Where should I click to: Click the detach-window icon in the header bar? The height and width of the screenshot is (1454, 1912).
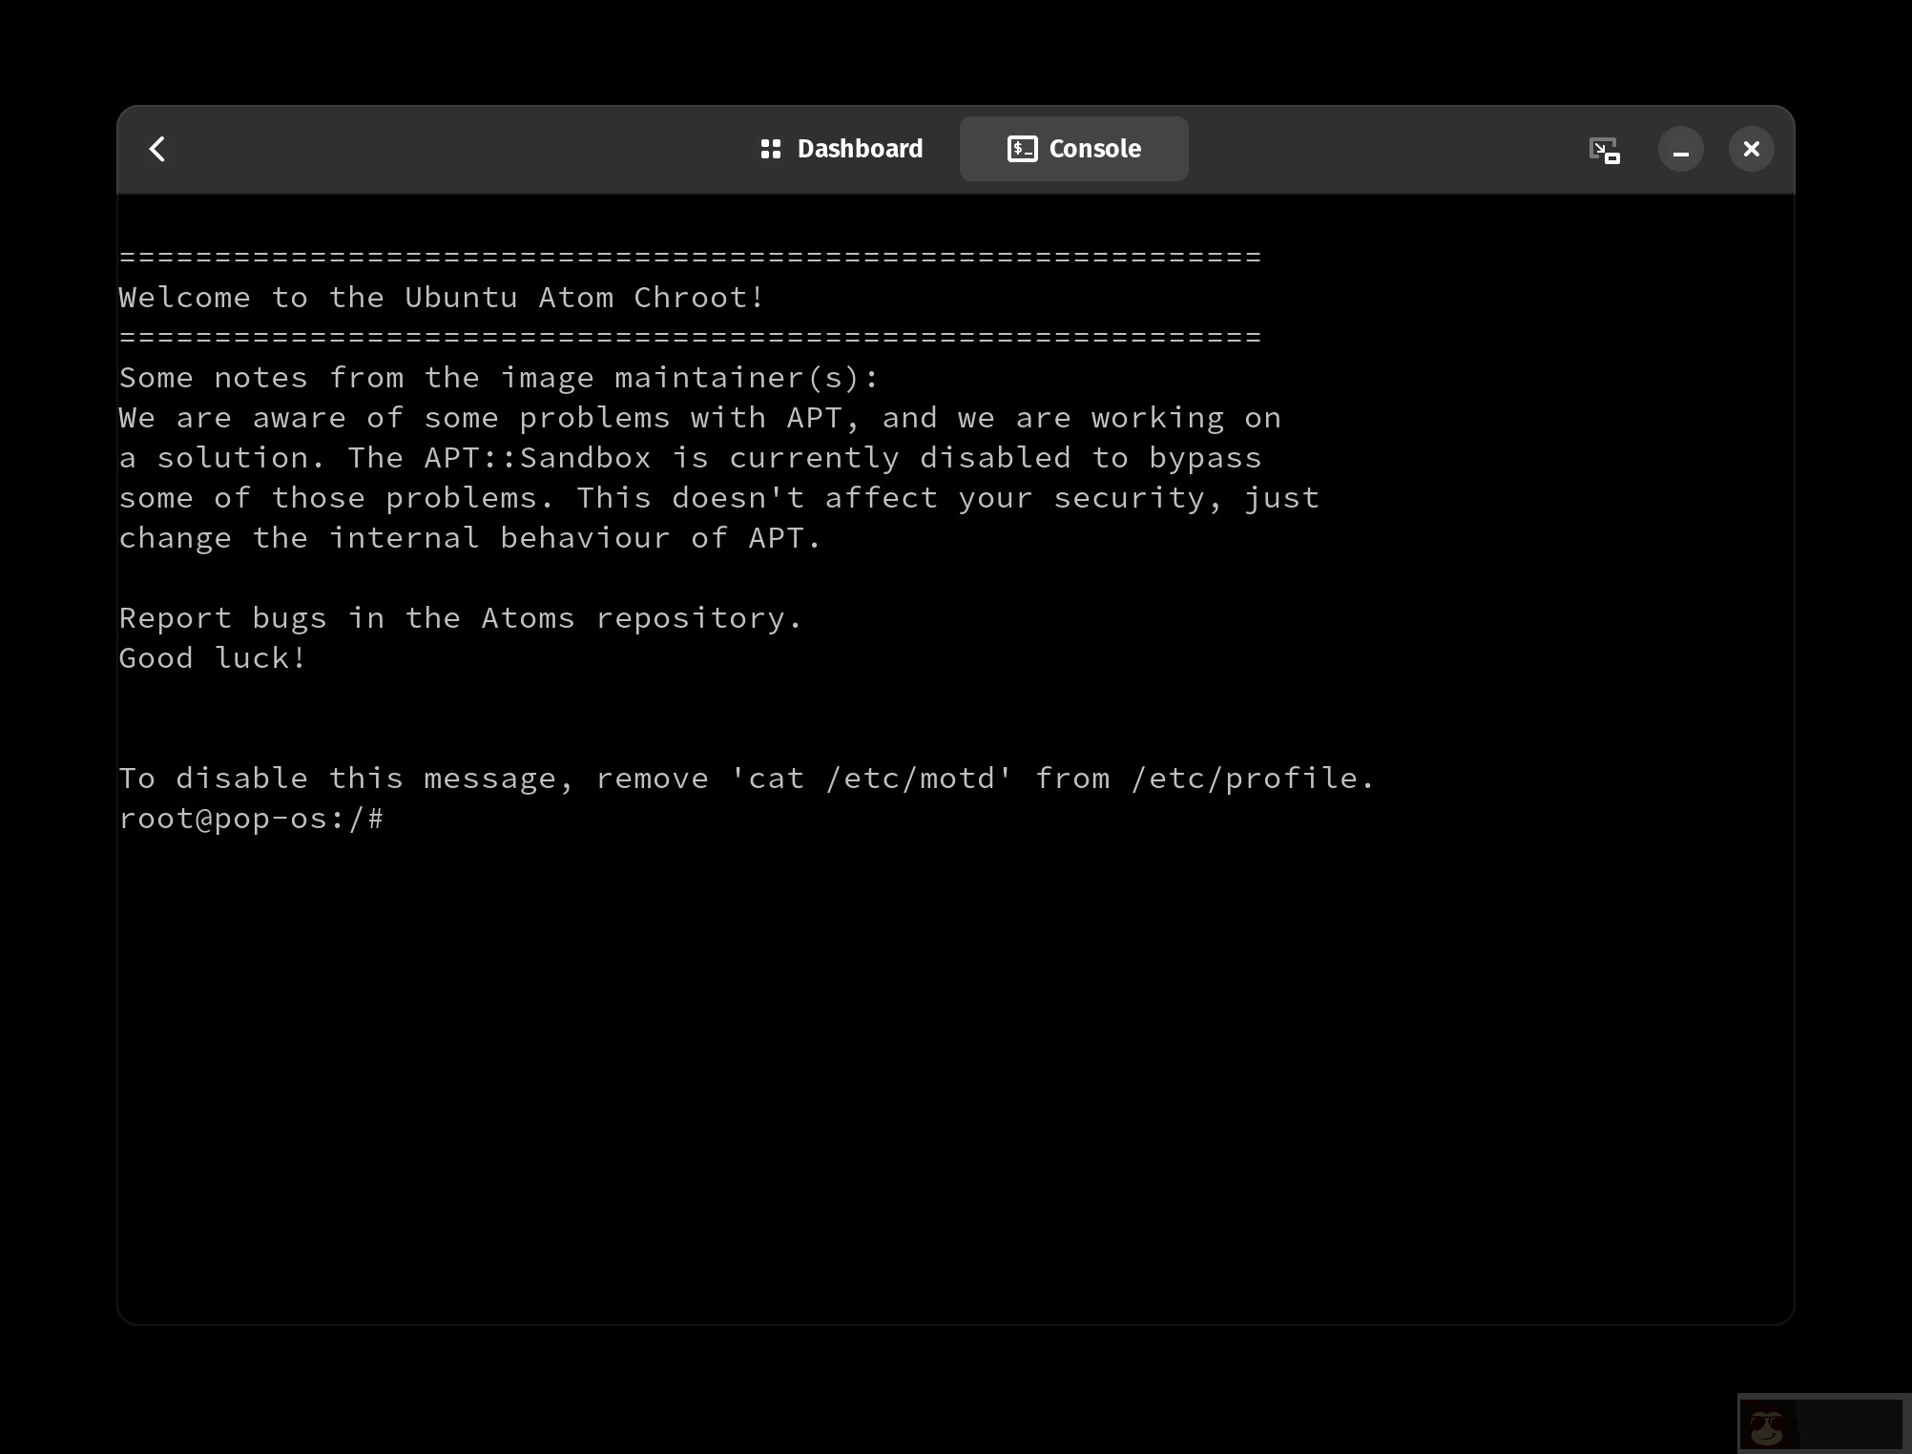coord(1605,149)
